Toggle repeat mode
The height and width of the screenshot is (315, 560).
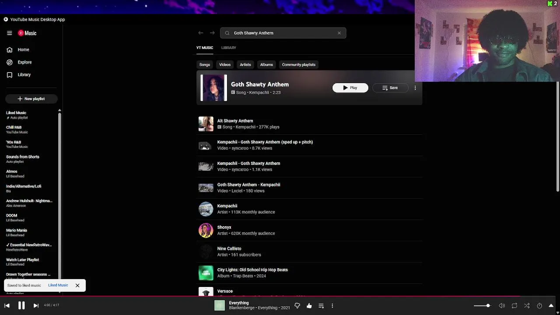(514, 306)
